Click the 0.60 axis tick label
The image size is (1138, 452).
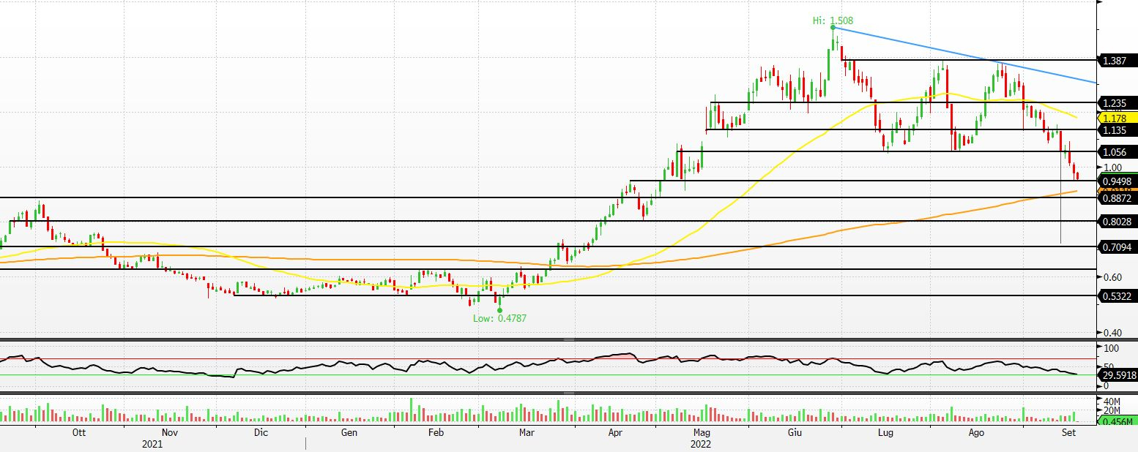1115,277
